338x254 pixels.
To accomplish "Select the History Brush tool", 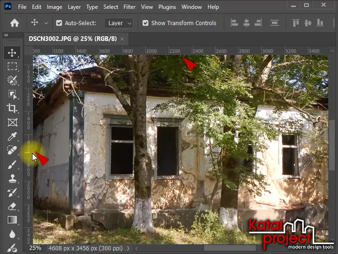I will pyautogui.click(x=12, y=192).
